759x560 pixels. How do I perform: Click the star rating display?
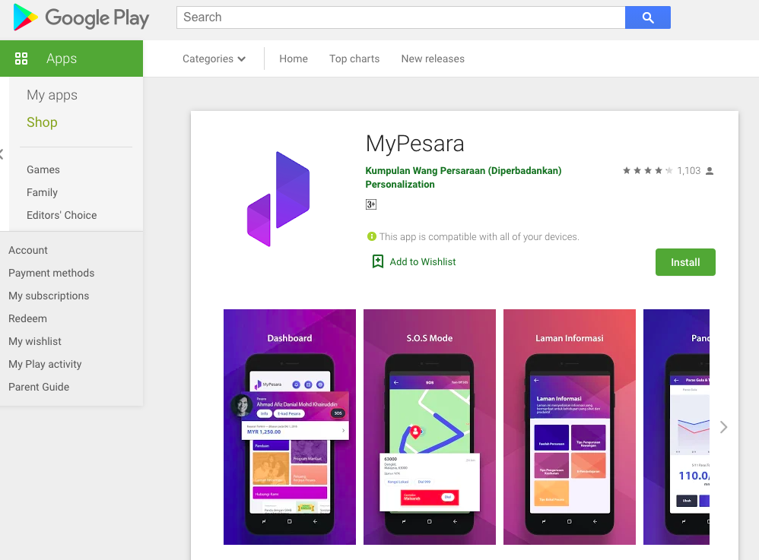click(x=647, y=171)
